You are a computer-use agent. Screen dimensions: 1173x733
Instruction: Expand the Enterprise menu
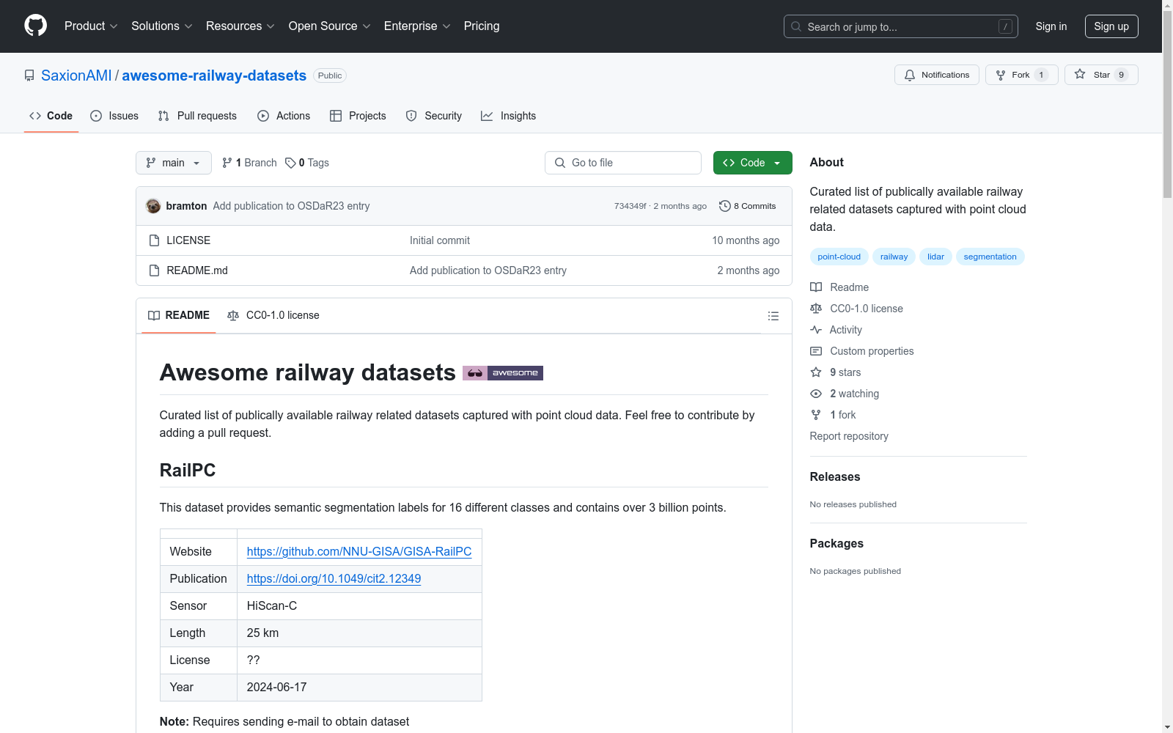pyautogui.click(x=417, y=26)
